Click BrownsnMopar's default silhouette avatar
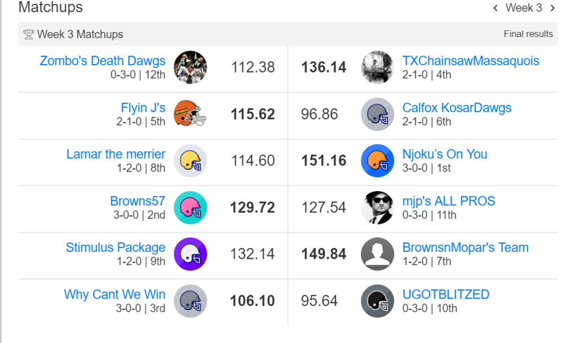 click(x=377, y=254)
